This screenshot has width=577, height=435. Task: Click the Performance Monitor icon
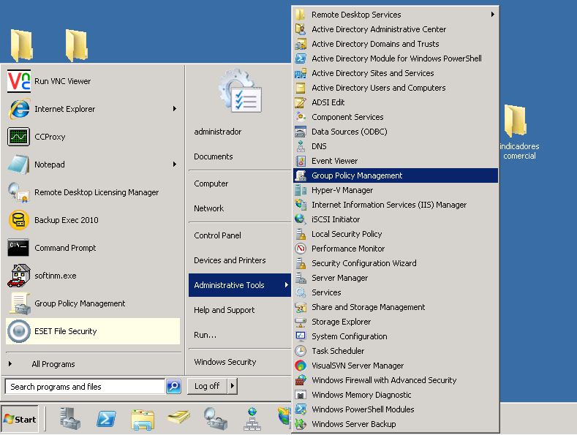pyautogui.click(x=301, y=249)
